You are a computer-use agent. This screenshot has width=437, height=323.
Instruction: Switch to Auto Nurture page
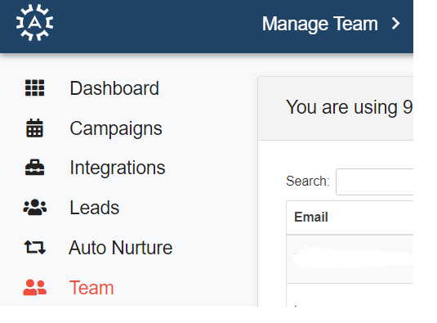tap(121, 248)
